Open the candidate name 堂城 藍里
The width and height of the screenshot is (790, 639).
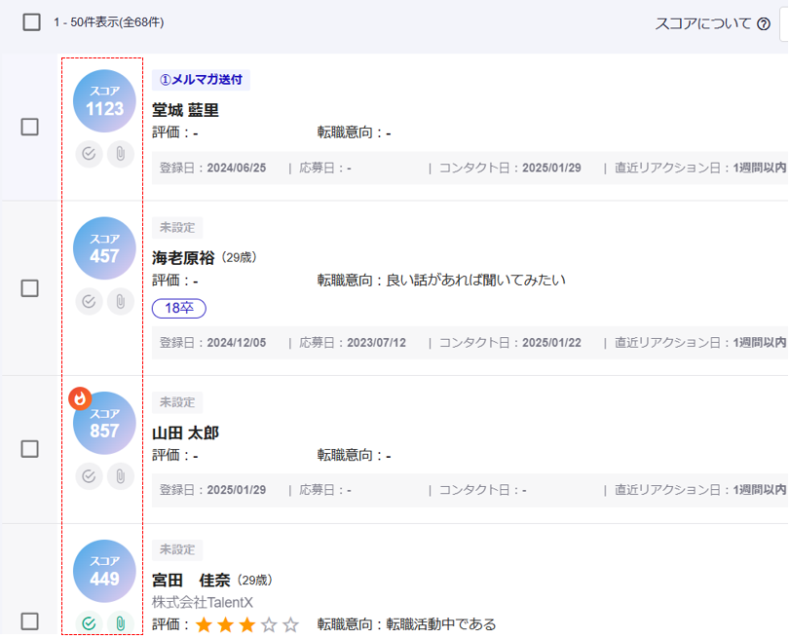pyautogui.click(x=185, y=110)
